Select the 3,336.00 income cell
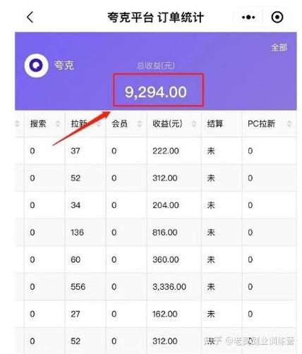The width and height of the screenshot is (302, 354). [x=169, y=287]
